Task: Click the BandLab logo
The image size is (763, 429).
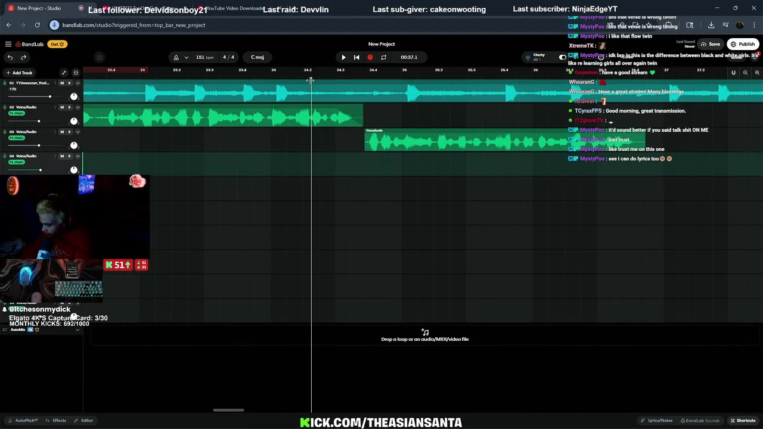Action: [x=30, y=44]
